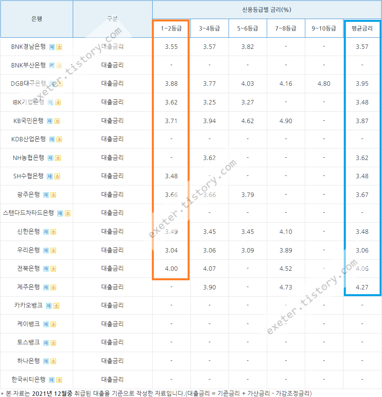
Task: Click the orange 소 icon next to 스탠다드차타드은행
Action: pos(68,213)
